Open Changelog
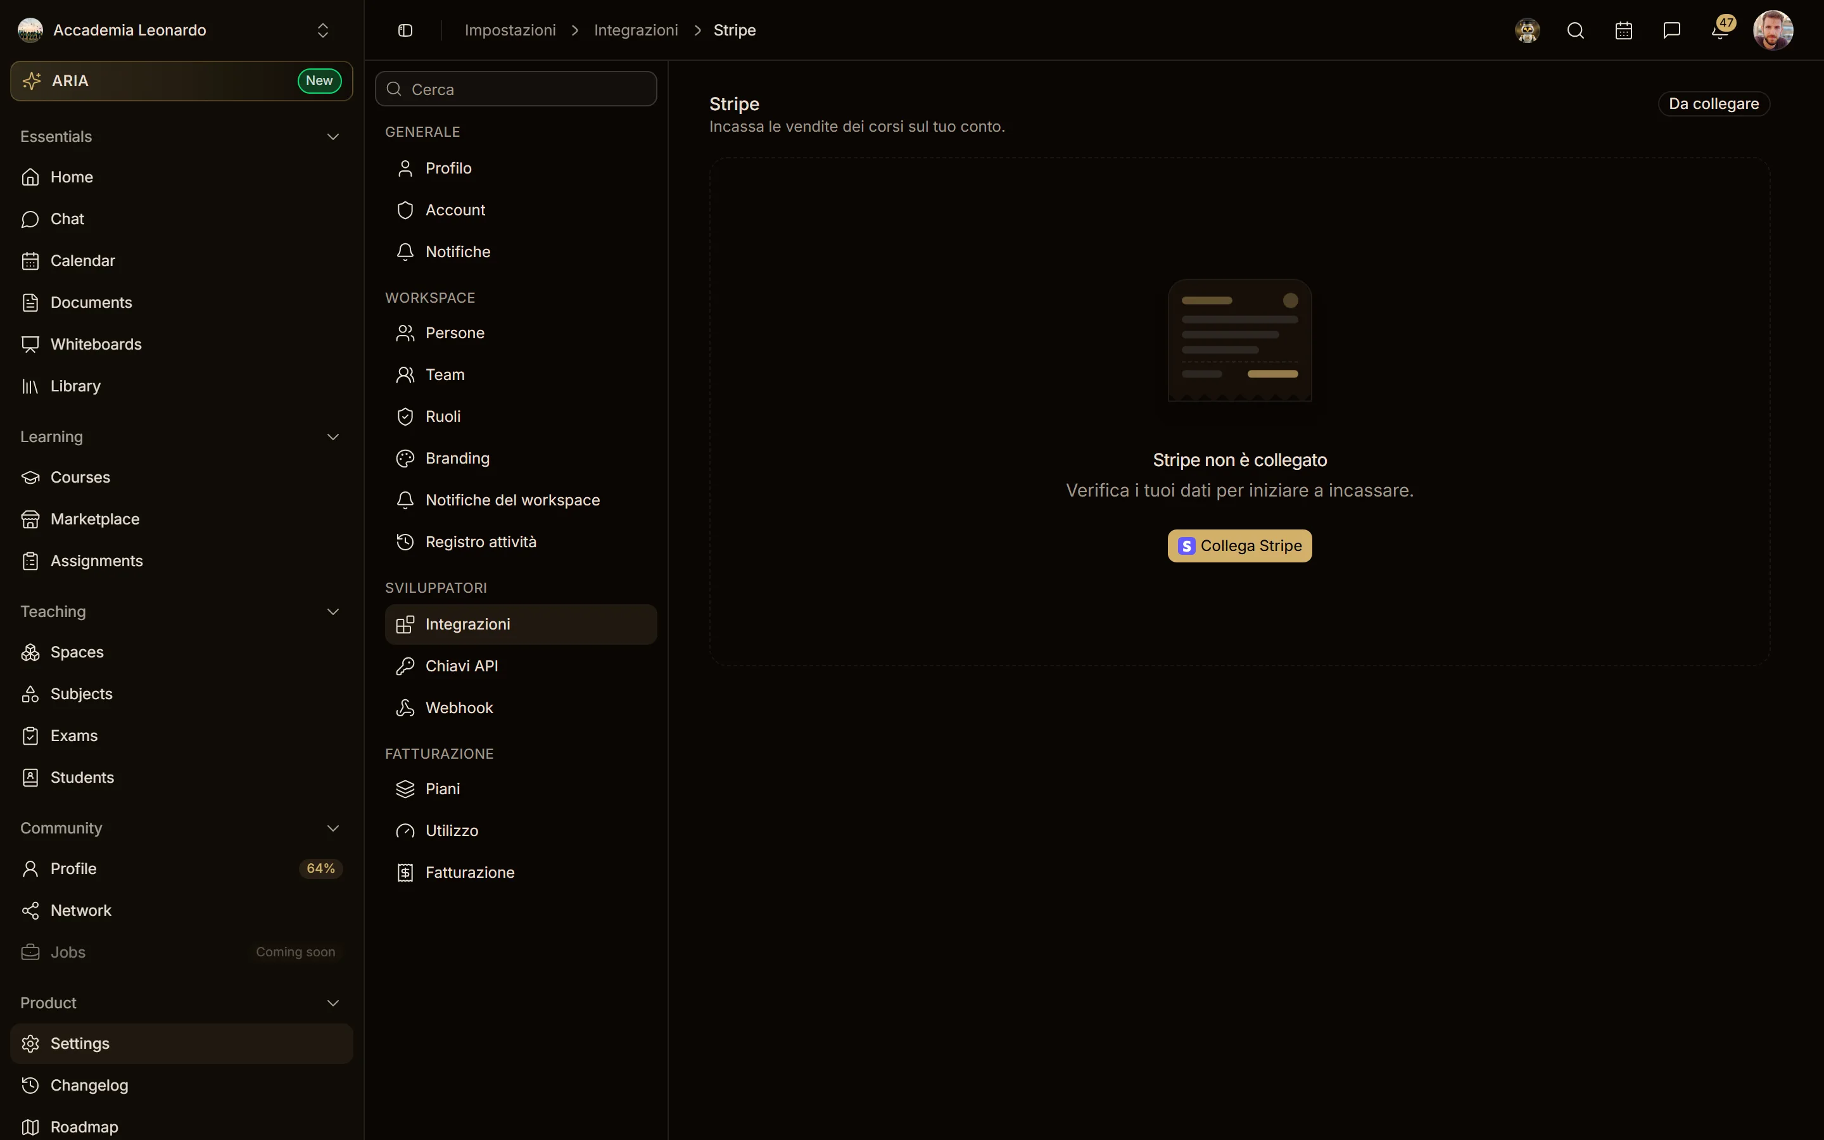1824x1140 pixels. (182, 1085)
